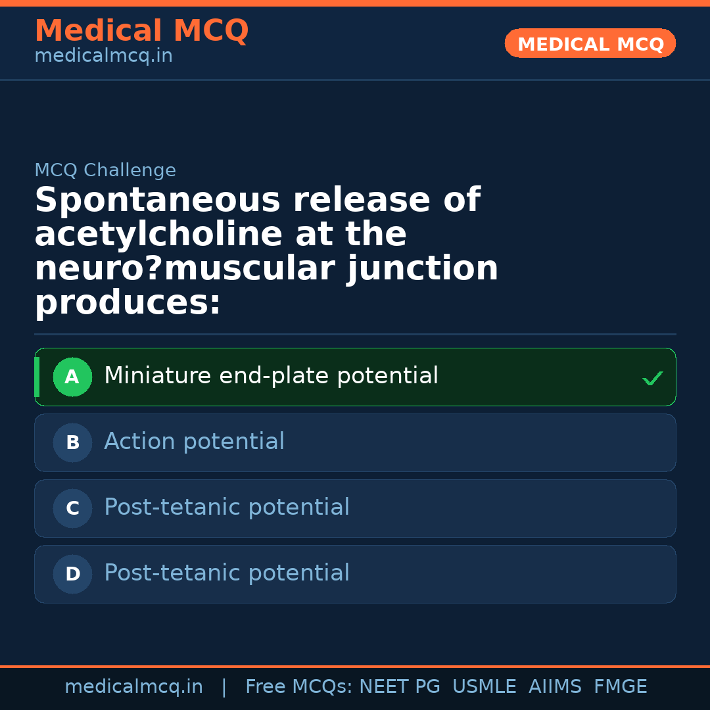Screen dimensions: 710x710
Task: Open the Medical MCQ title logo
Action: coord(141,31)
